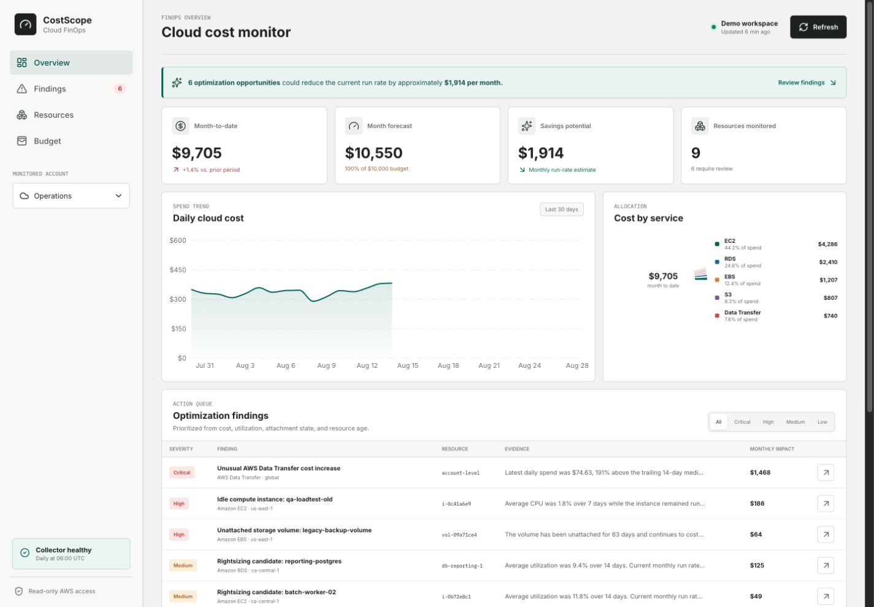This screenshot has width=874, height=607.
Task: Click the resource ID i-0c41a6e9
Action: [456, 504]
